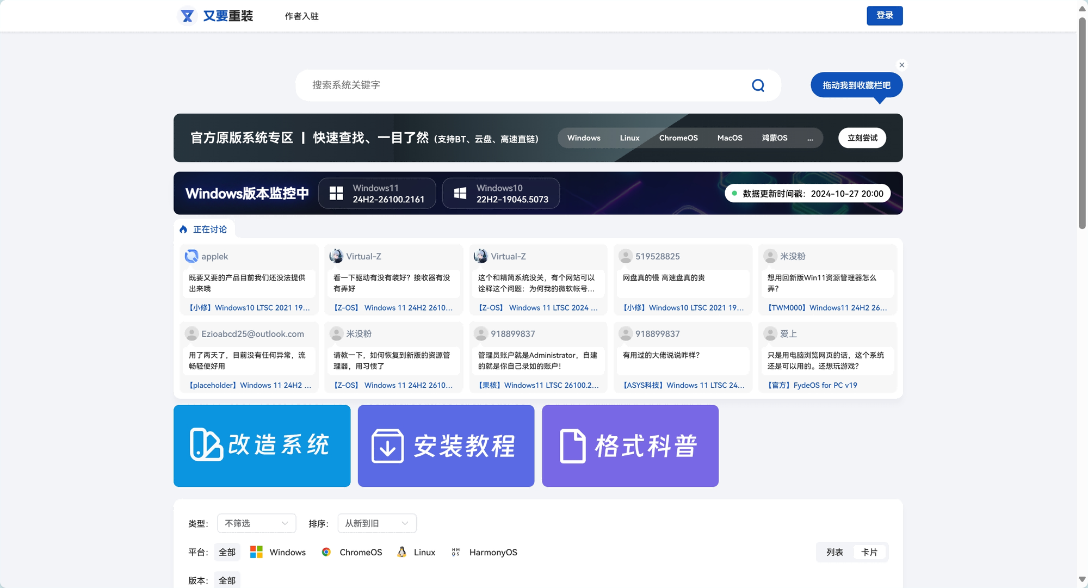Click the search keywords input field
Screen dimensions: 1088x588
coord(522,85)
